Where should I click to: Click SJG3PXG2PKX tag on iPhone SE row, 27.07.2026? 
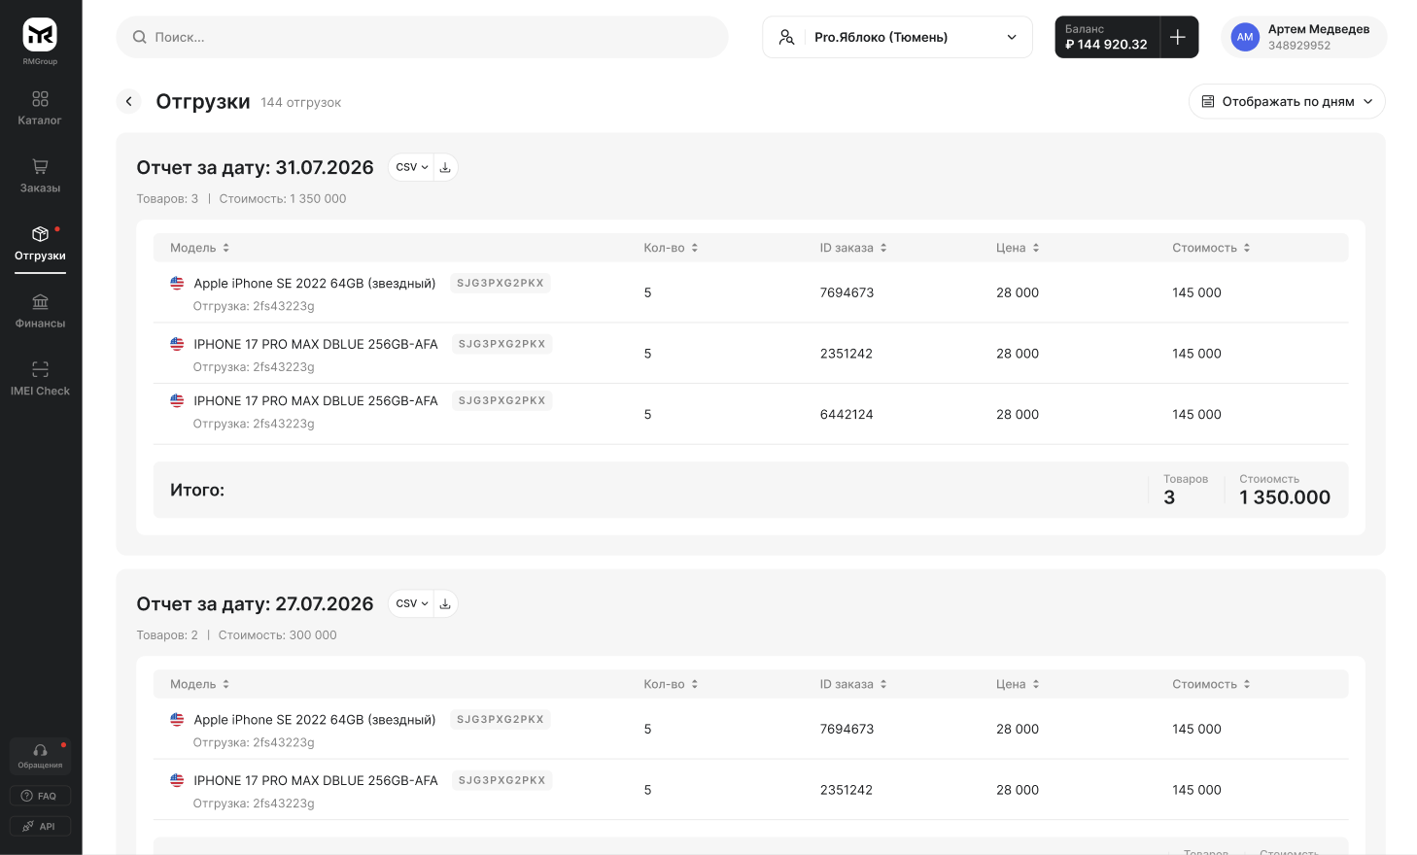[501, 719]
